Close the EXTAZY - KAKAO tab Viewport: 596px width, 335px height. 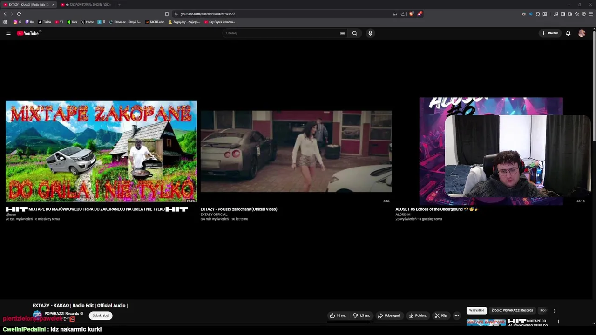(x=53, y=5)
